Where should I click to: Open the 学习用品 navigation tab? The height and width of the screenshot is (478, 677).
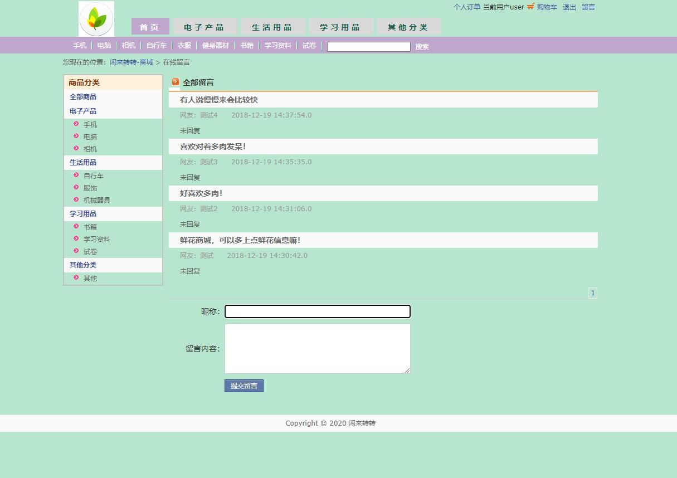pos(340,26)
